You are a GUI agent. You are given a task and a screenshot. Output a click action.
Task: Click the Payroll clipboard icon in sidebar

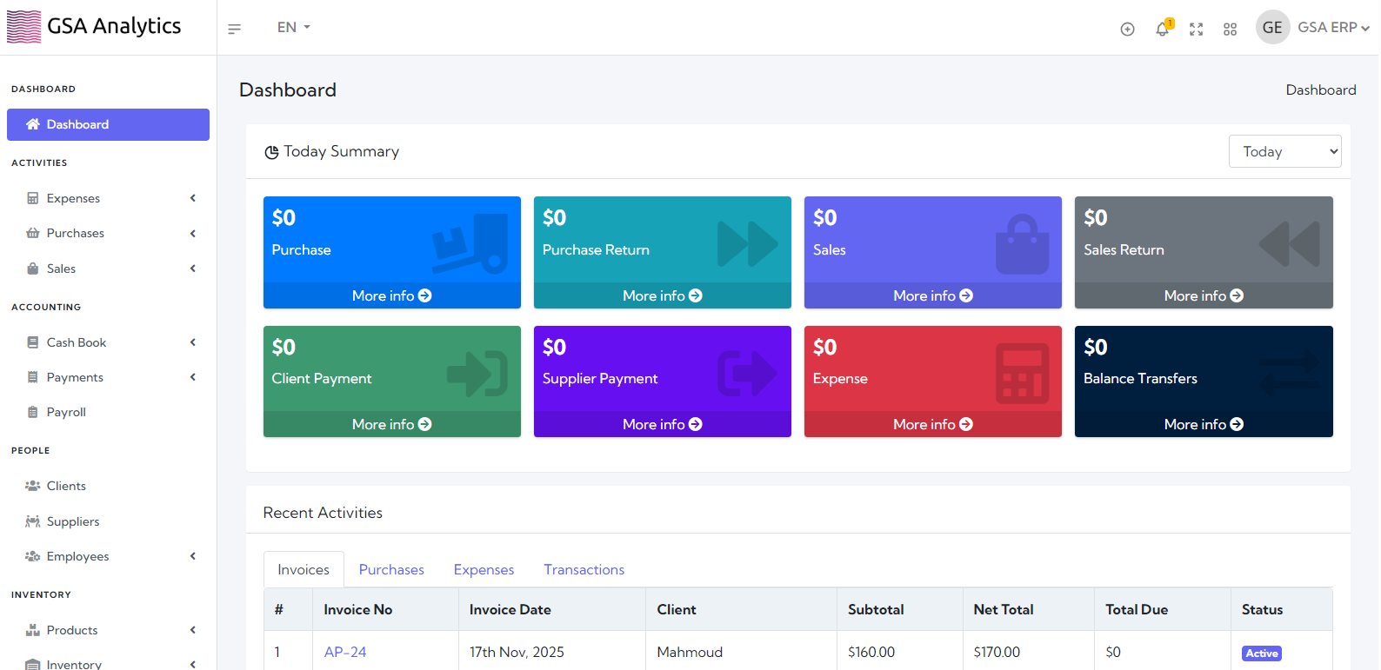coord(33,412)
